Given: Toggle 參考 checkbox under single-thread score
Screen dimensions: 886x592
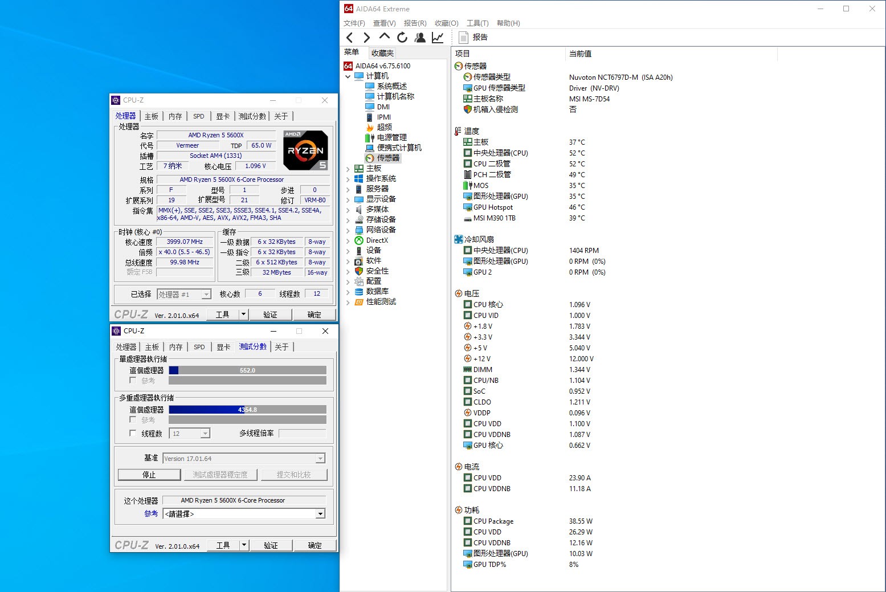Looking at the screenshot, I should pyautogui.click(x=133, y=380).
